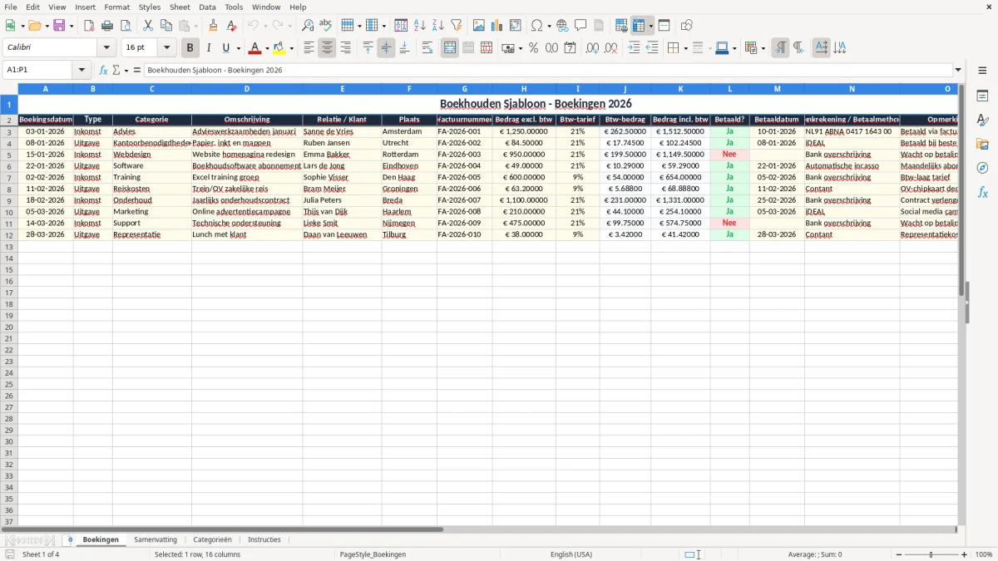Click the AutoFilter funnel icon
The height and width of the screenshot is (561, 998).
(456, 26)
